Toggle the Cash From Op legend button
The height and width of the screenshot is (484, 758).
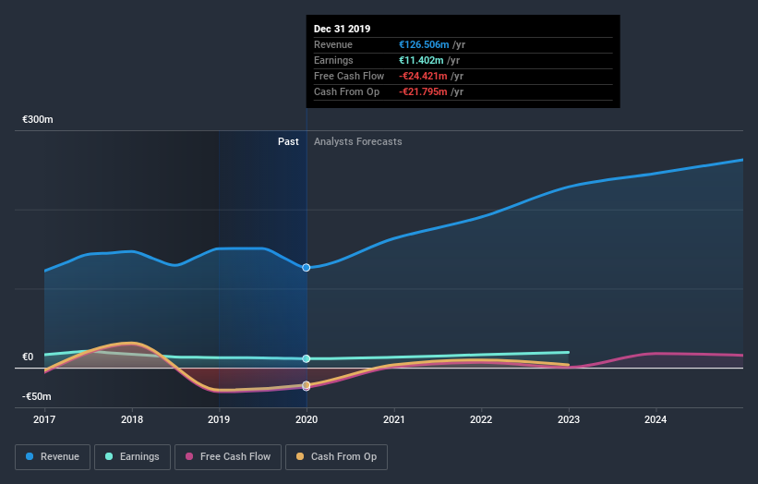tap(336, 457)
